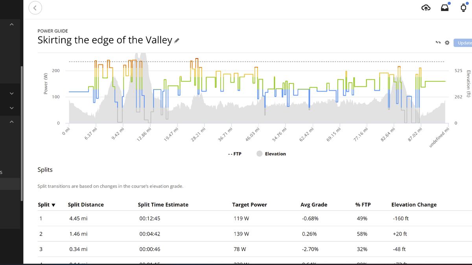Collapse the fourth sidebar chevron section
472x265 pixels.
pos(11,122)
